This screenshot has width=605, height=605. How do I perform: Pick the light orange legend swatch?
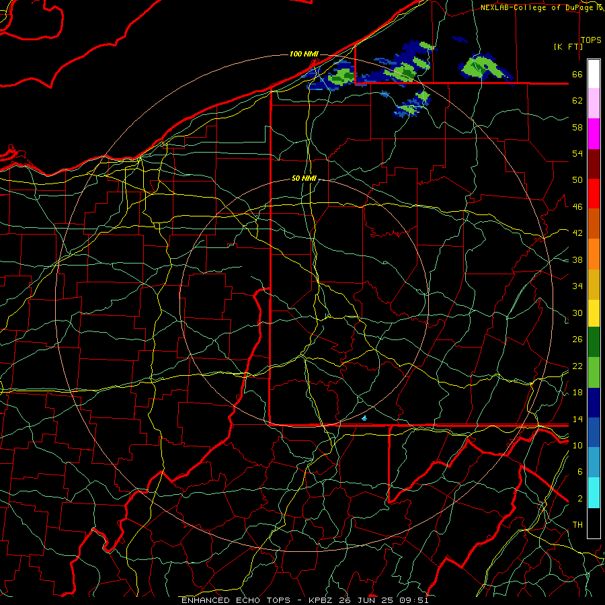pyautogui.click(x=594, y=254)
